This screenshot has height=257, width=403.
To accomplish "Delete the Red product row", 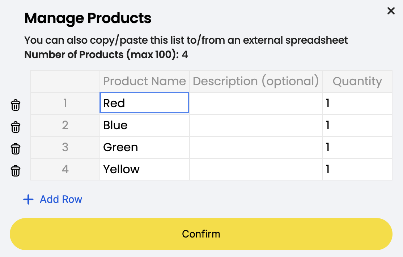I will point(16,105).
